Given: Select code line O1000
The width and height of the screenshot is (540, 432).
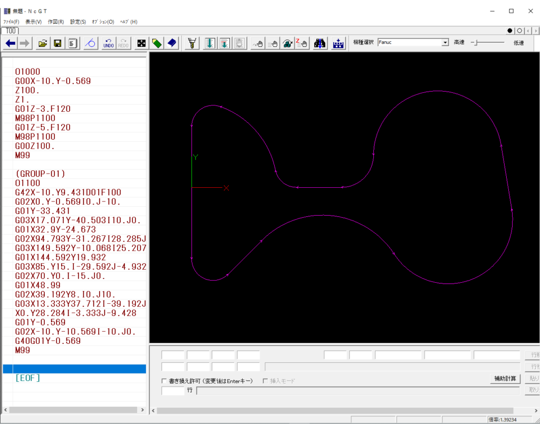Looking at the screenshot, I should click(x=27, y=72).
